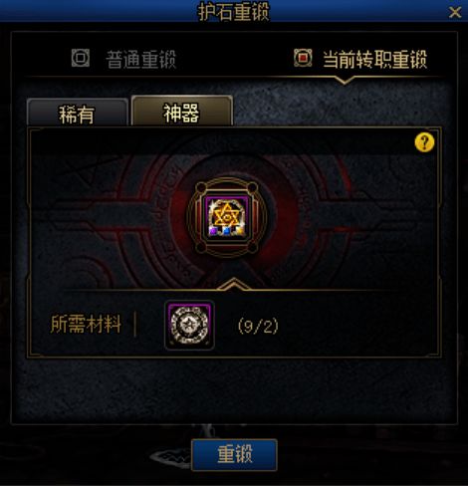Switch to the 神器 tab
Viewport: 468px width, 486px height.
tap(182, 111)
